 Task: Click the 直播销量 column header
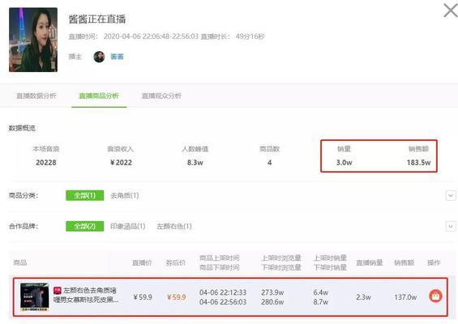pos(370,262)
